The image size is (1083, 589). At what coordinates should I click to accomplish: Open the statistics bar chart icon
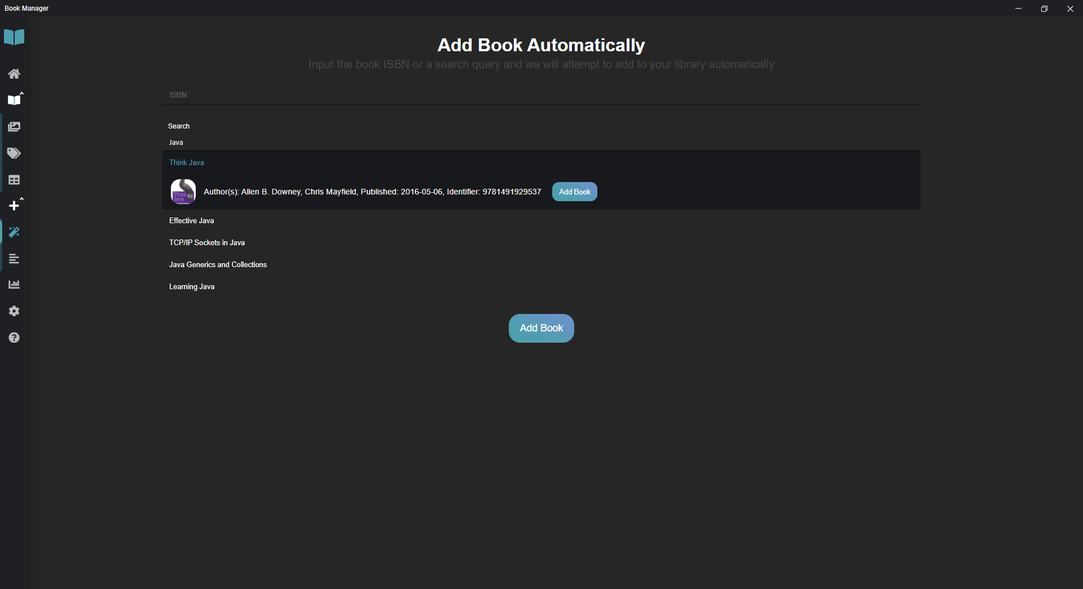14,284
